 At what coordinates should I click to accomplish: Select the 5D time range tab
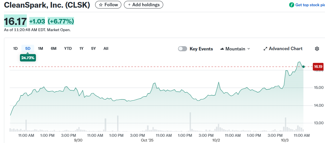click(28, 48)
